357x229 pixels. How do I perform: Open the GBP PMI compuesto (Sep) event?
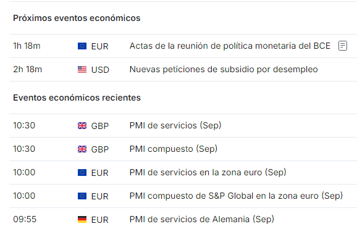click(174, 149)
